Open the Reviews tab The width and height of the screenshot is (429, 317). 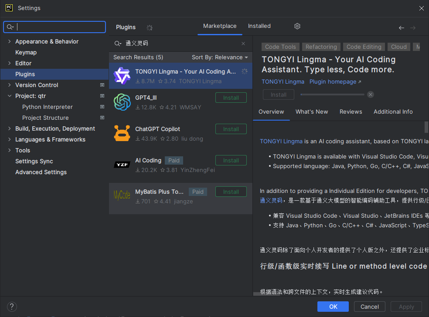351,112
